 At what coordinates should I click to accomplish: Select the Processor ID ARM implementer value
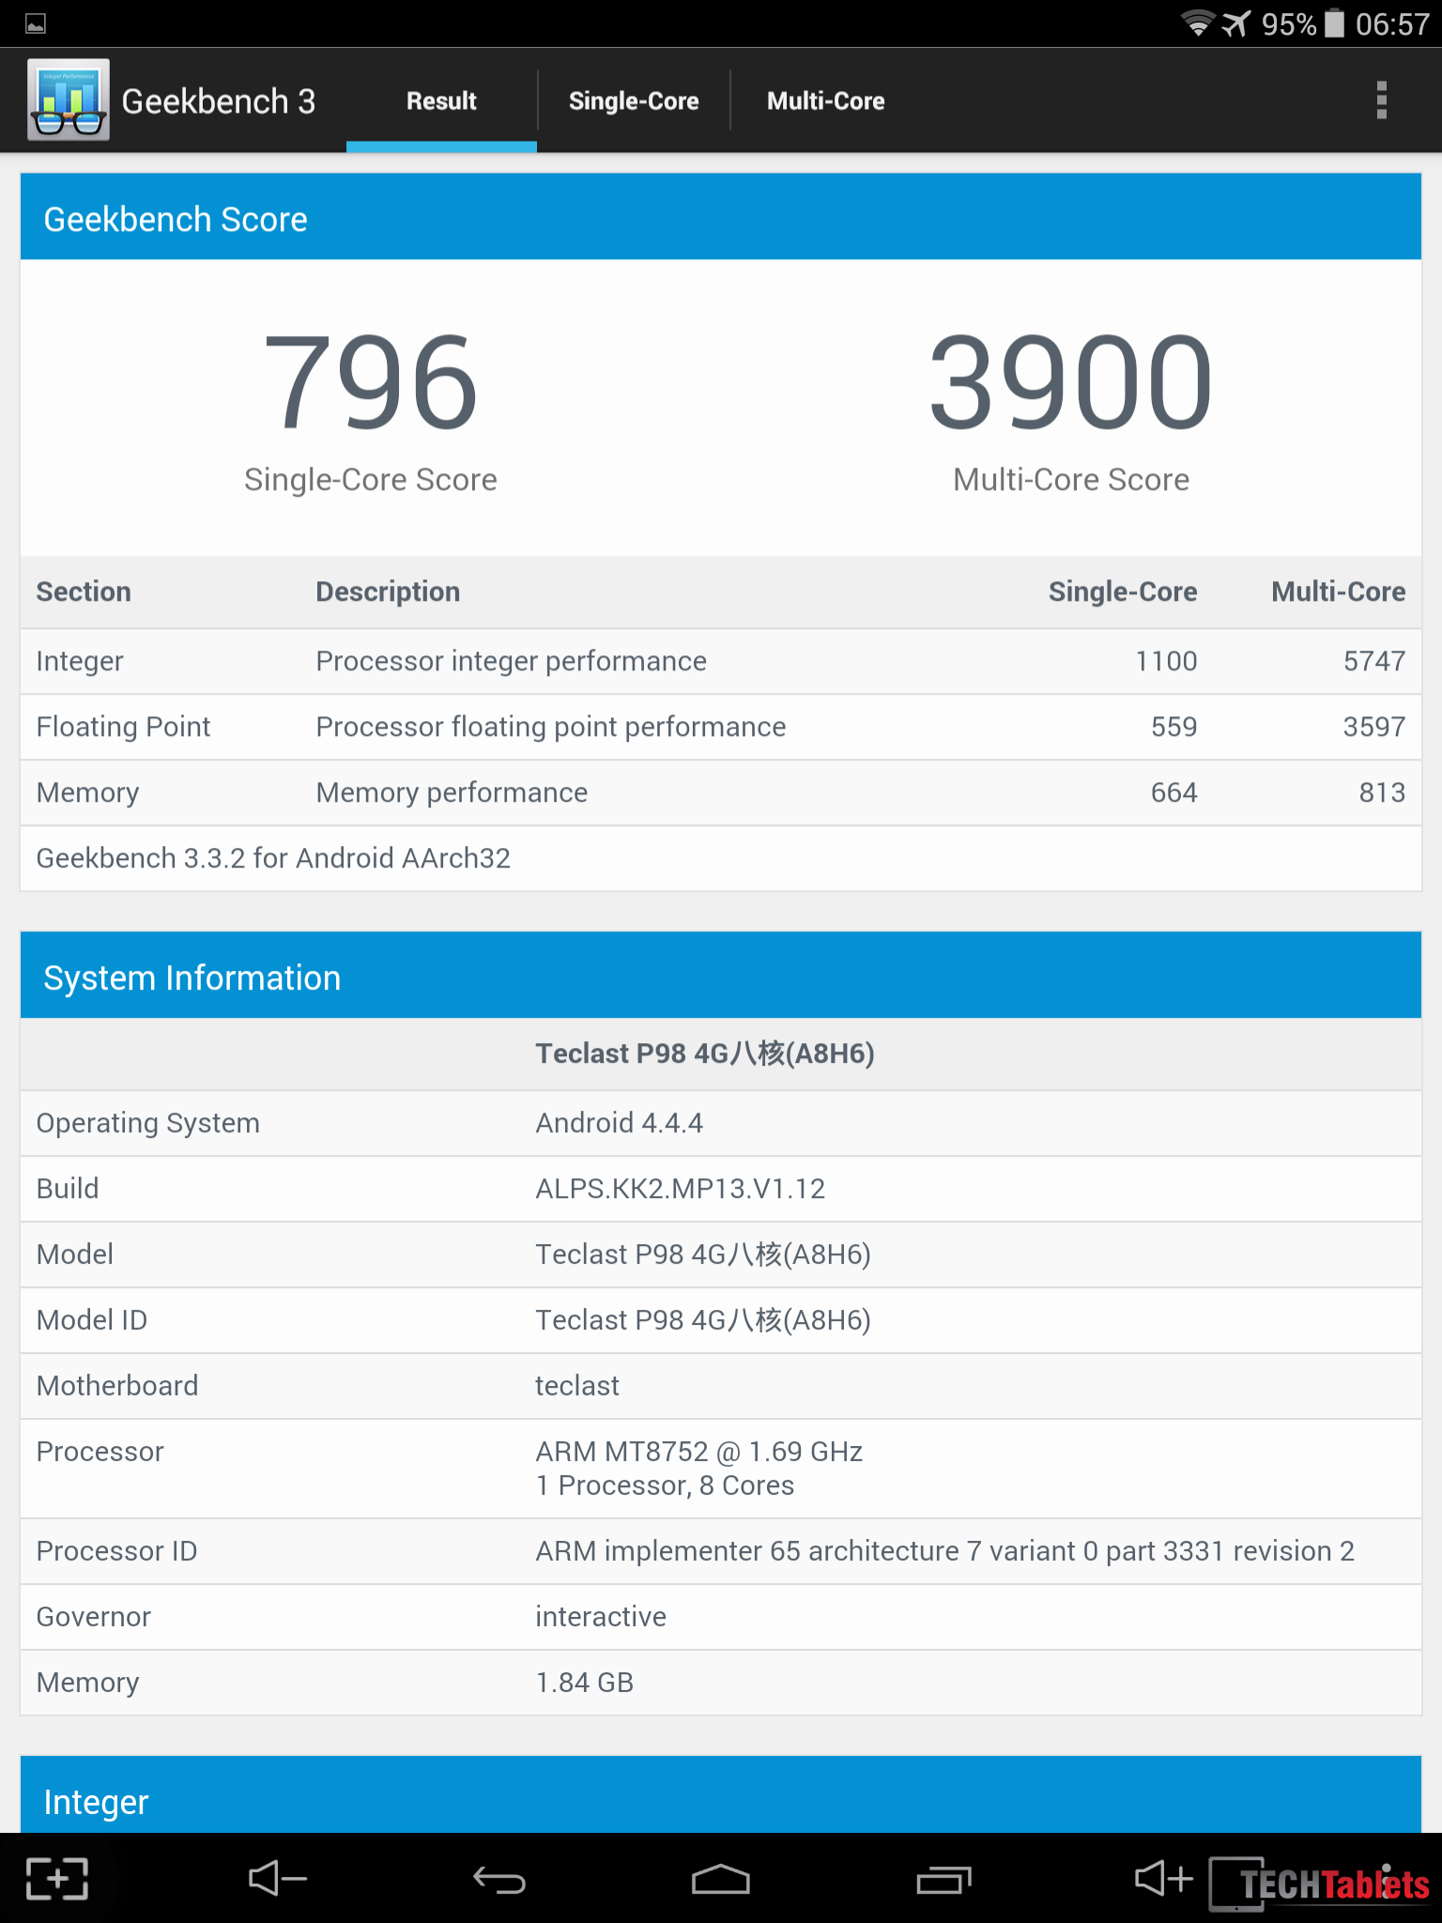(x=945, y=1551)
